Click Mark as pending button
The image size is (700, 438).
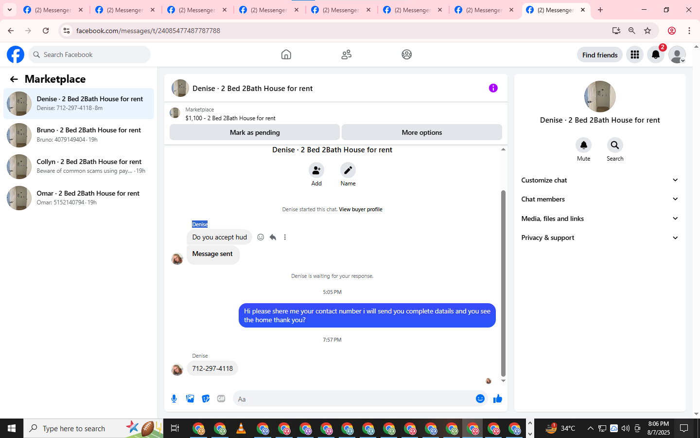(x=255, y=132)
